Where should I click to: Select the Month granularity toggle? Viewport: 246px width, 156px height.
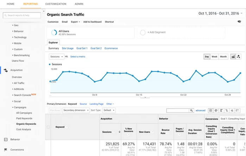tap(223, 57)
